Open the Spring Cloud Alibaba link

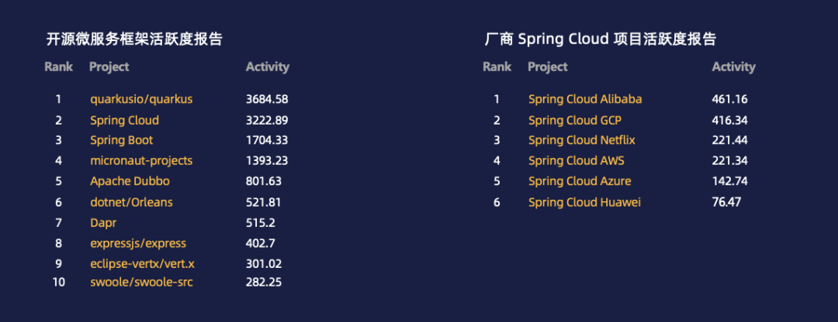(585, 100)
